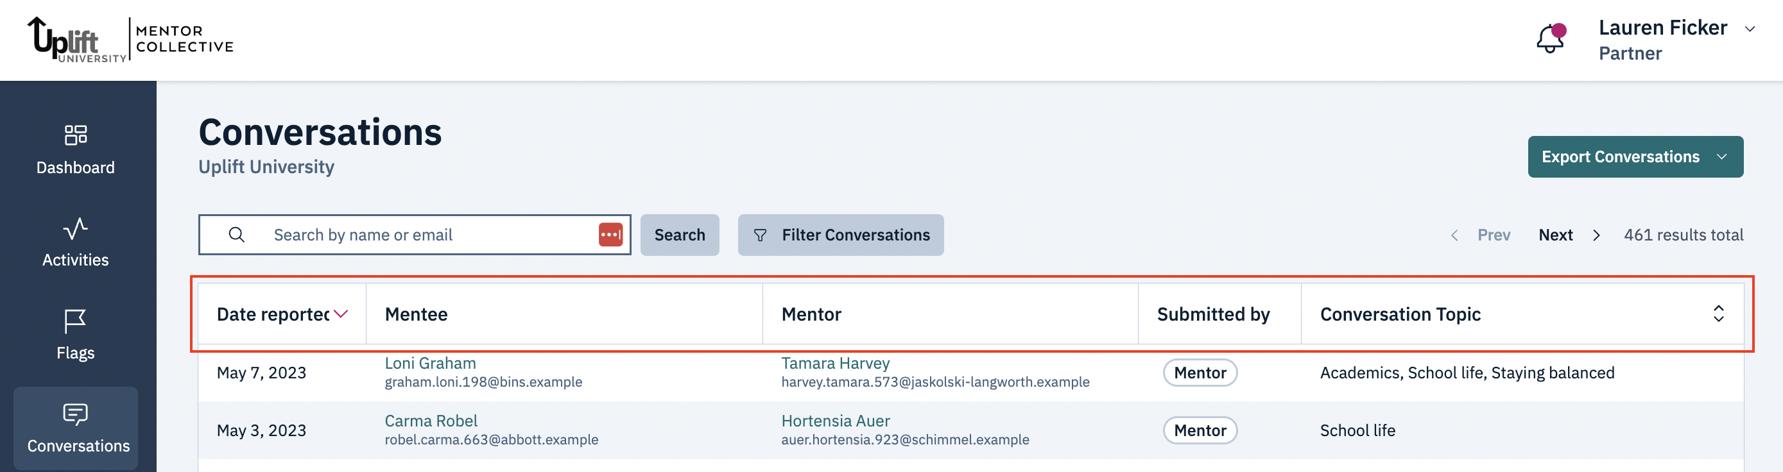Click the Uplift University logo
This screenshot has width=1783, height=472.
(x=76, y=40)
